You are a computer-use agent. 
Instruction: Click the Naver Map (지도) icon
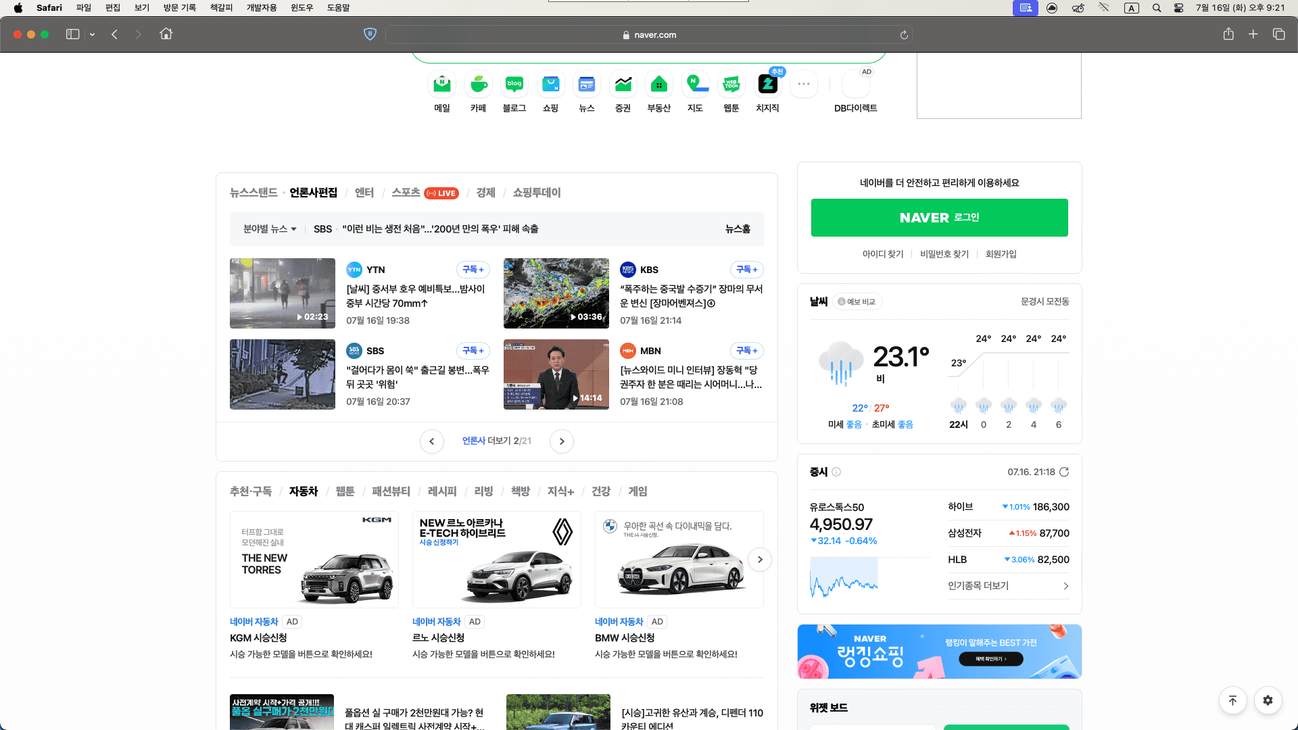(695, 84)
